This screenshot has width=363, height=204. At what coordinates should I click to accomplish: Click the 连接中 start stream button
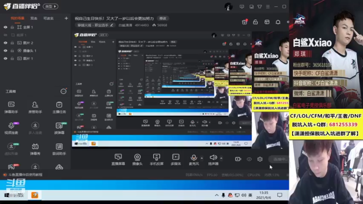pos(279,159)
